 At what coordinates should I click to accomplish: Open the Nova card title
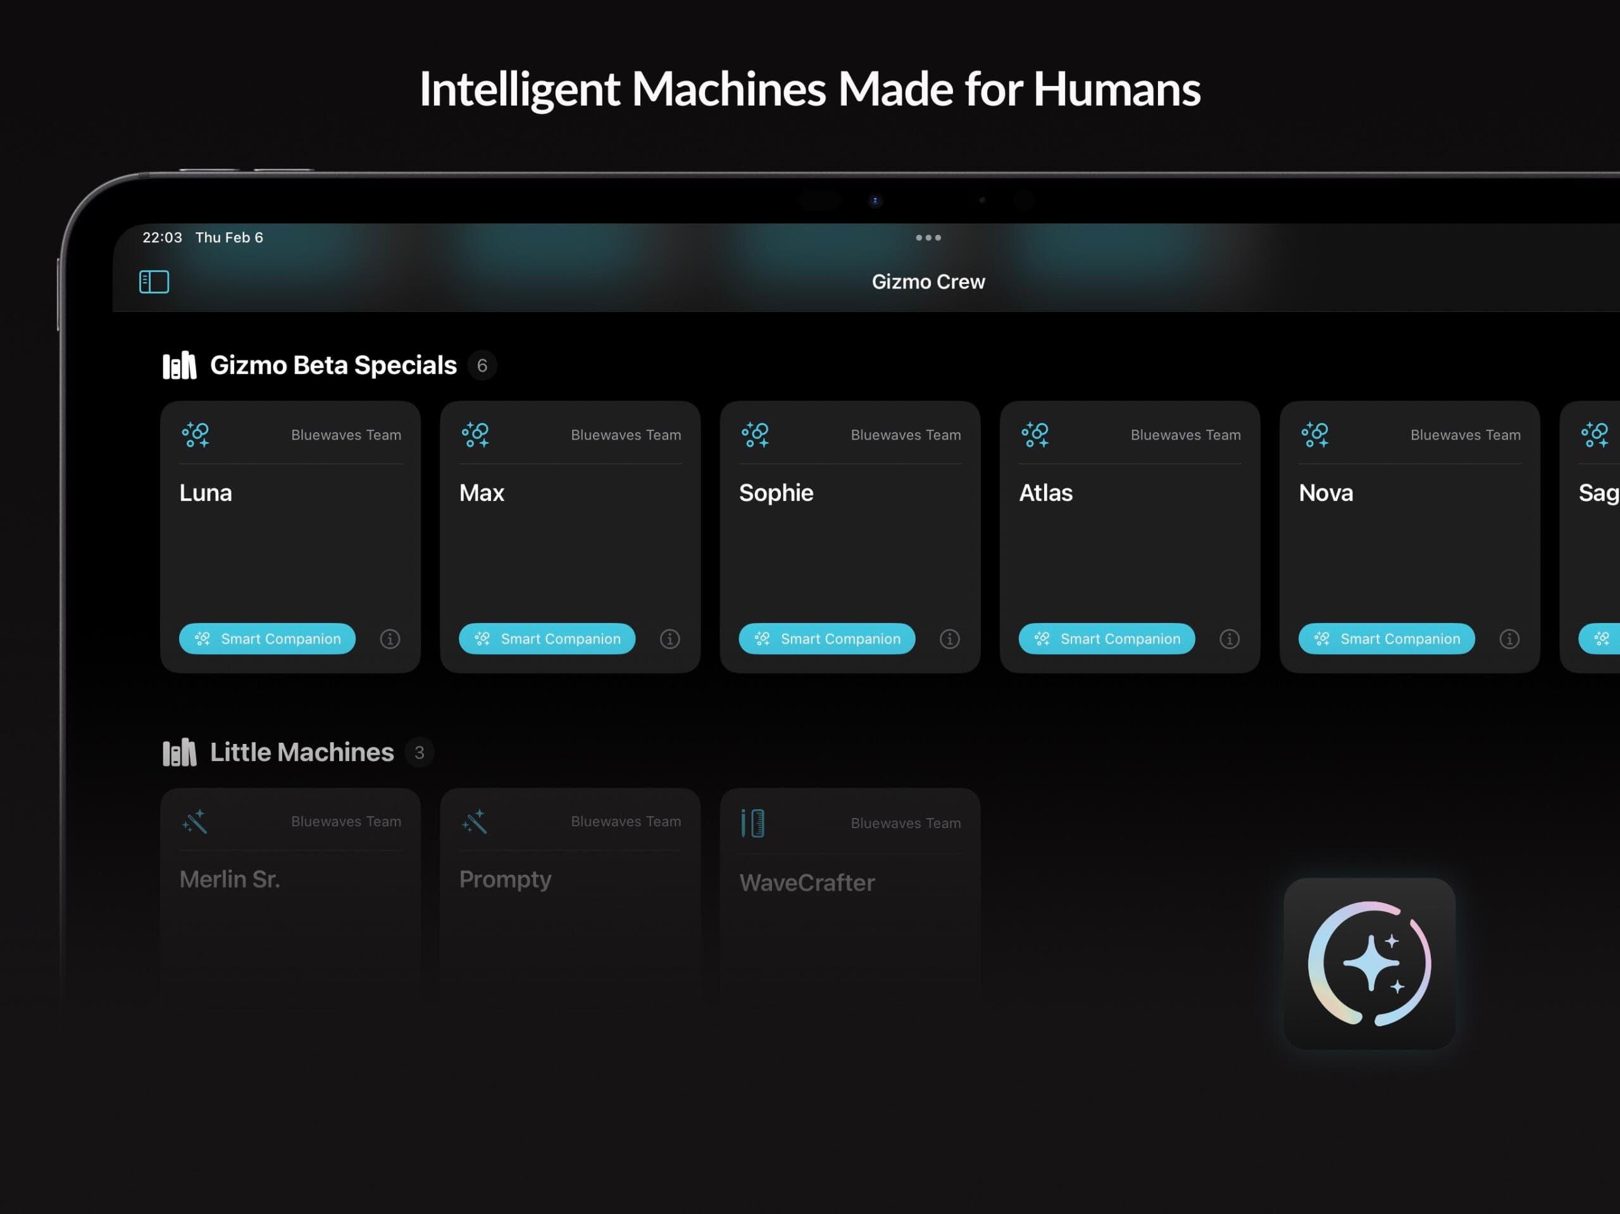pos(1326,493)
